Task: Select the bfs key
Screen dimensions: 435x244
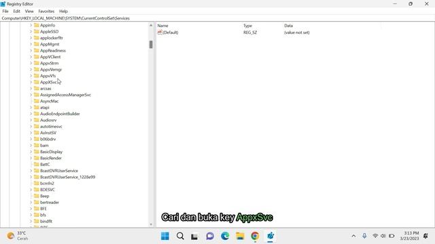Action: pyautogui.click(x=43, y=215)
